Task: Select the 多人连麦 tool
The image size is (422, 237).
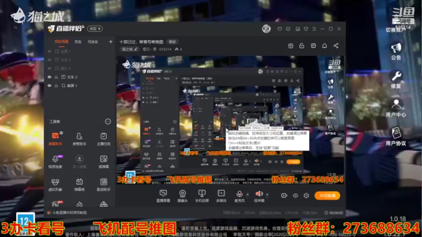Action: coord(80,162)
